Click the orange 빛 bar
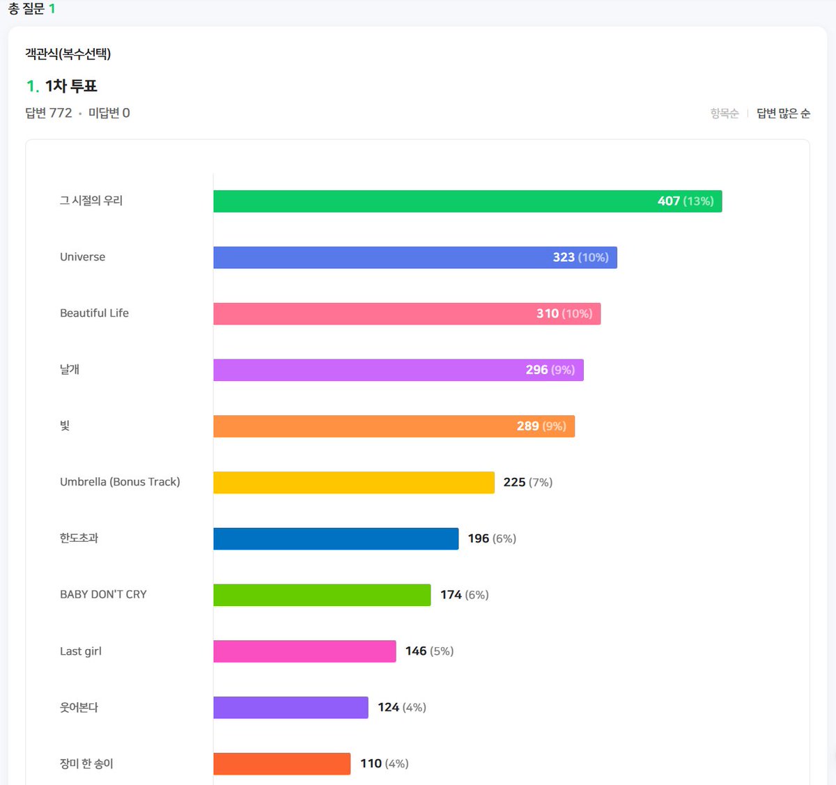The image size is (836, 785). (394, 426)
